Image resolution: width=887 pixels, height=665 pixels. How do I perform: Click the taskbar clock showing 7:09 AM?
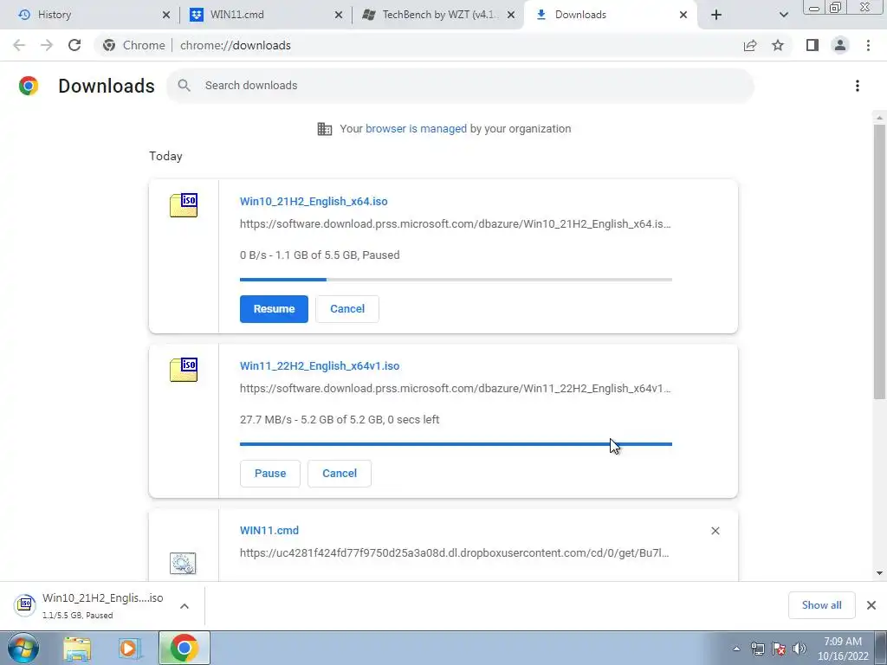pos(842,649)
